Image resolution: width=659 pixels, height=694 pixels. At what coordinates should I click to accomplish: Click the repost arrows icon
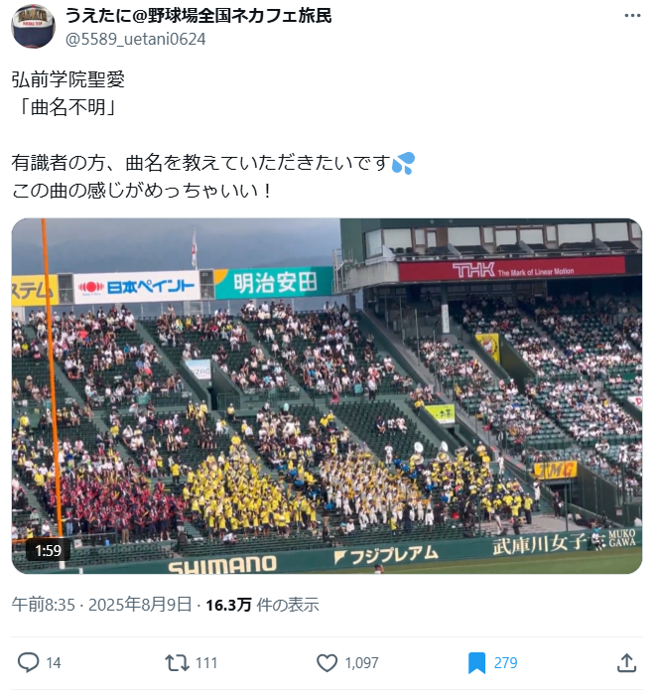(177, 662)
